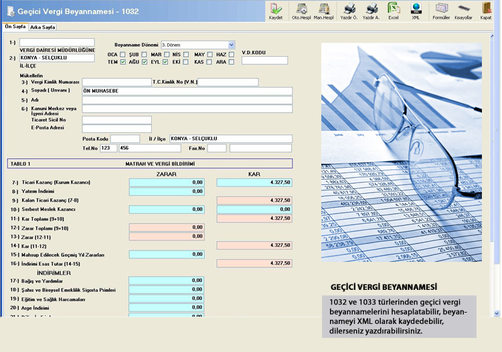Click the Yazdır A. printer icon

[x=372, y=11]
